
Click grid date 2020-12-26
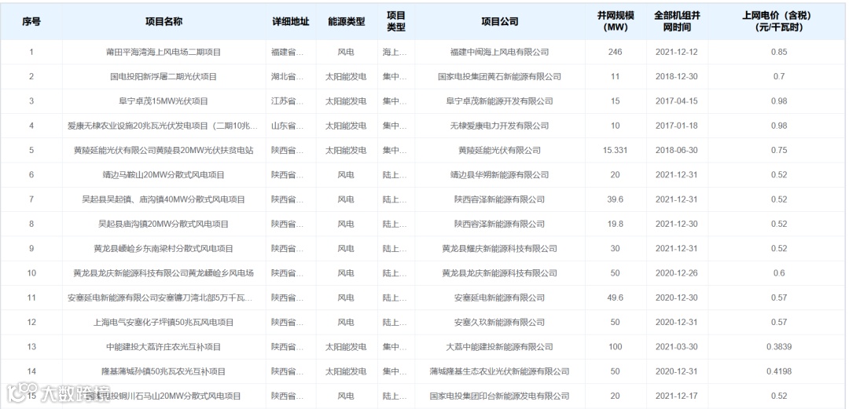[x=677, y=273]
